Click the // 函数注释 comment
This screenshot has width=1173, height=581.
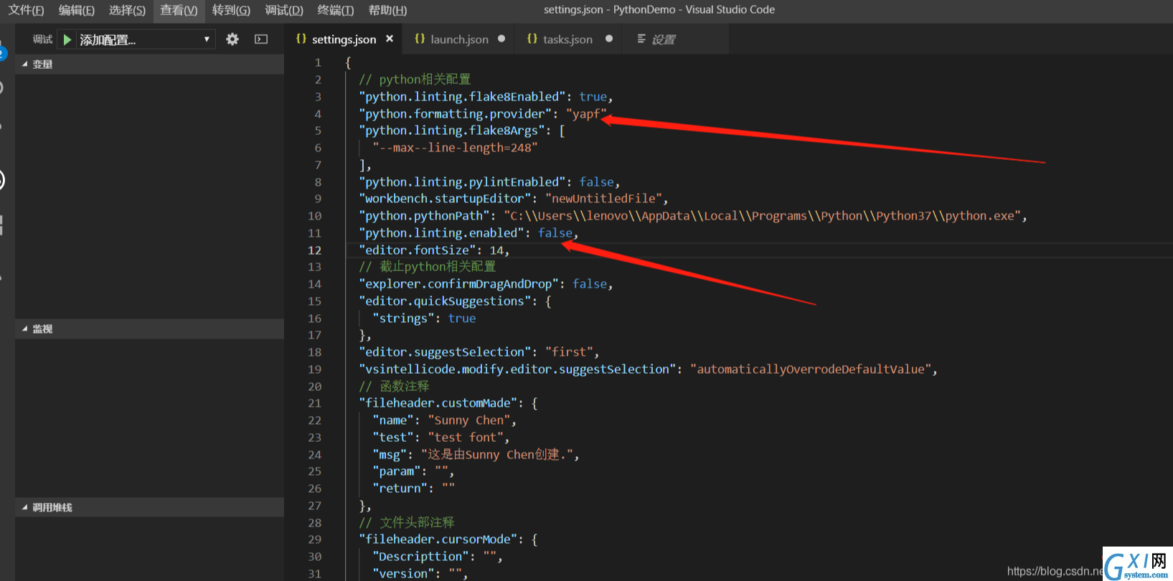click(394, 387)
